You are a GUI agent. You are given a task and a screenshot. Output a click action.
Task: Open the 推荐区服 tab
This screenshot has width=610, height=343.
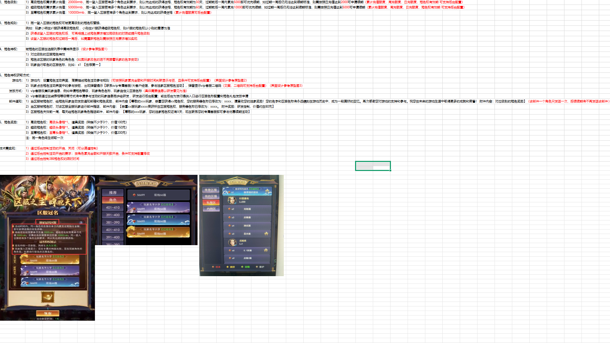click(x=211, y=190)
